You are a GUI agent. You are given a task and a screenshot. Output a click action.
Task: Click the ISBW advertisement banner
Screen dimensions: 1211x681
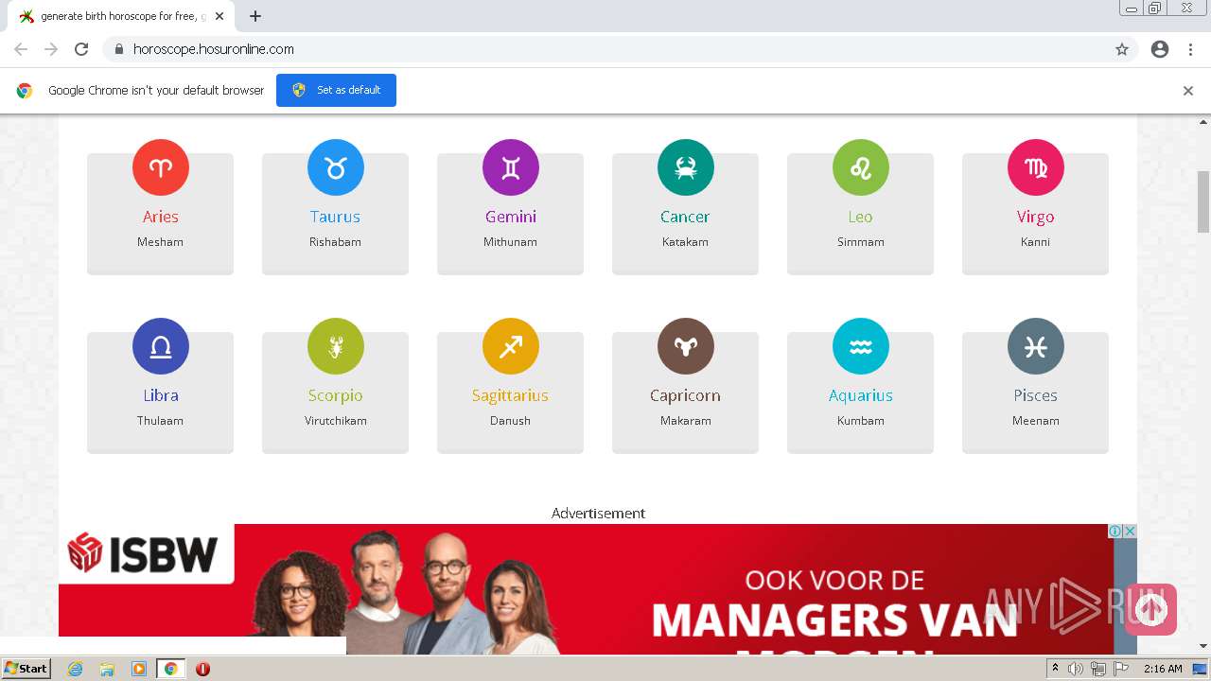pos(598,589)
